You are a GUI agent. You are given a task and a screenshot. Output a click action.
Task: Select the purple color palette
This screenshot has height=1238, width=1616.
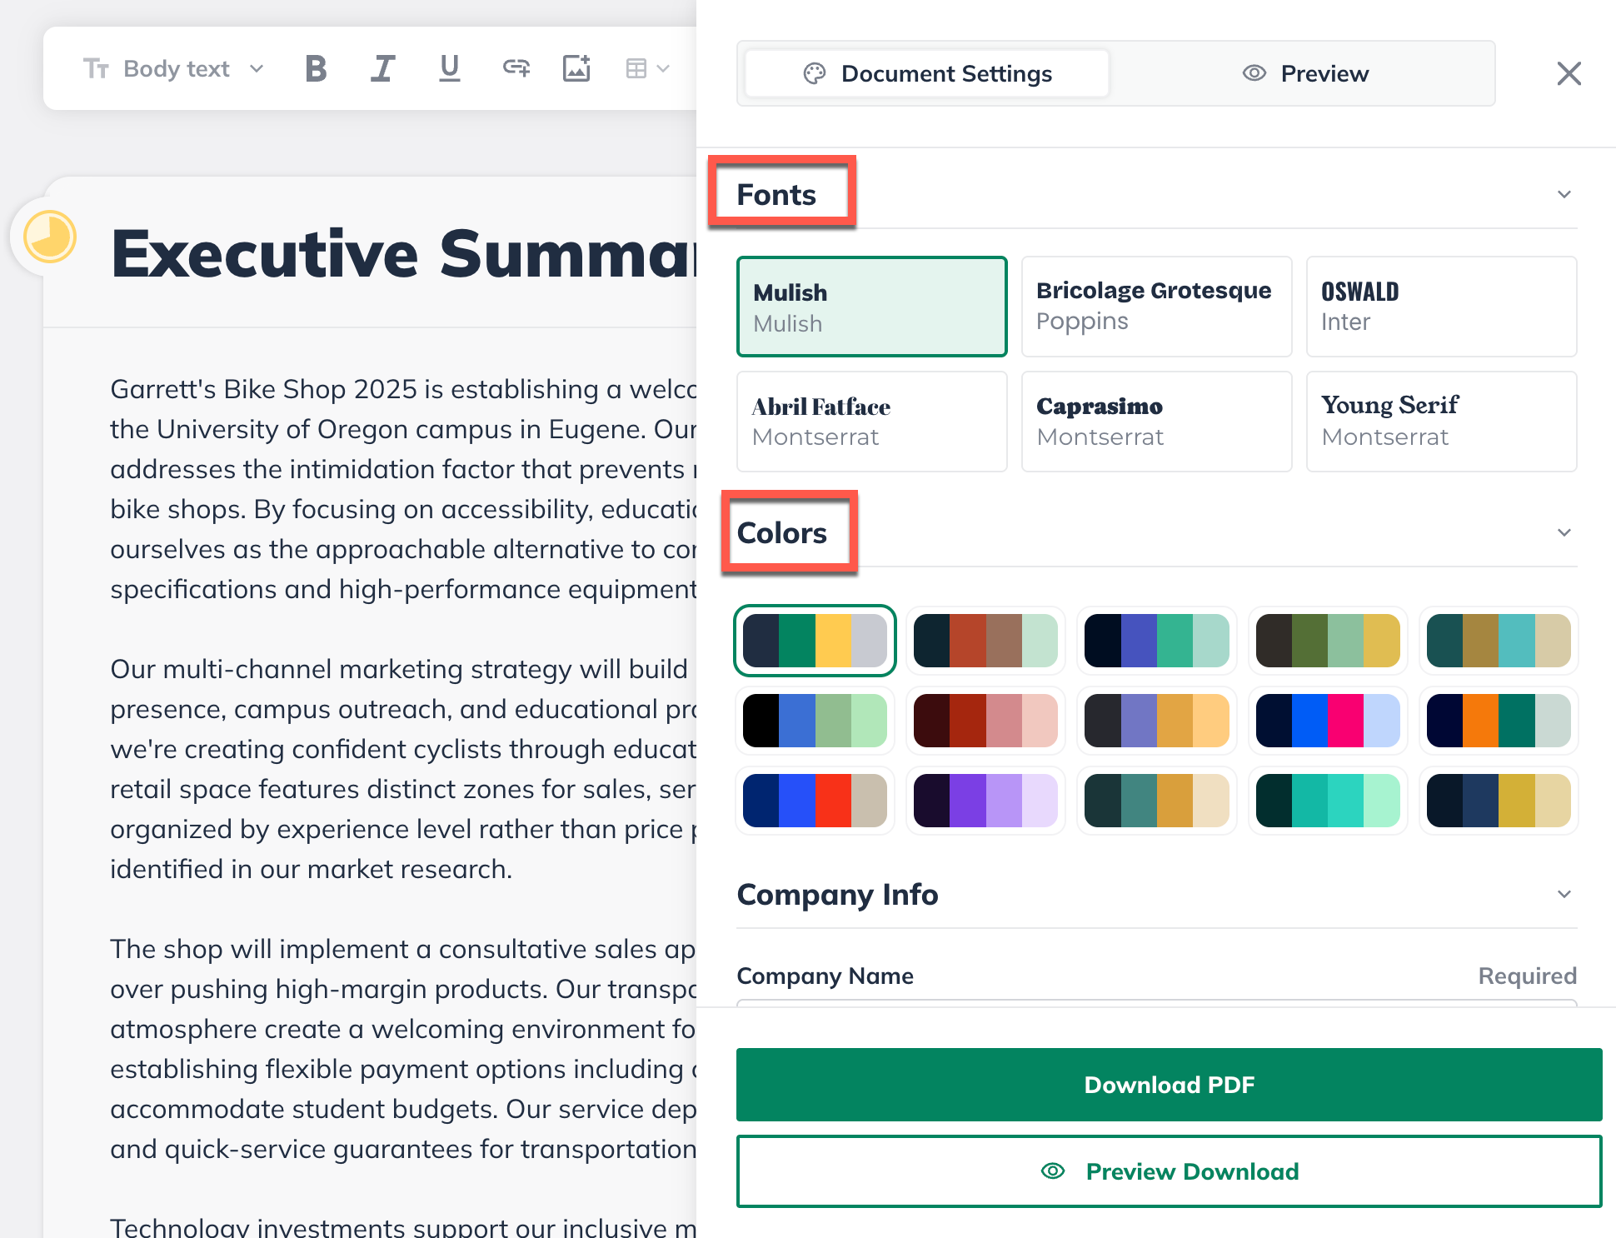(x=985, y=800)
